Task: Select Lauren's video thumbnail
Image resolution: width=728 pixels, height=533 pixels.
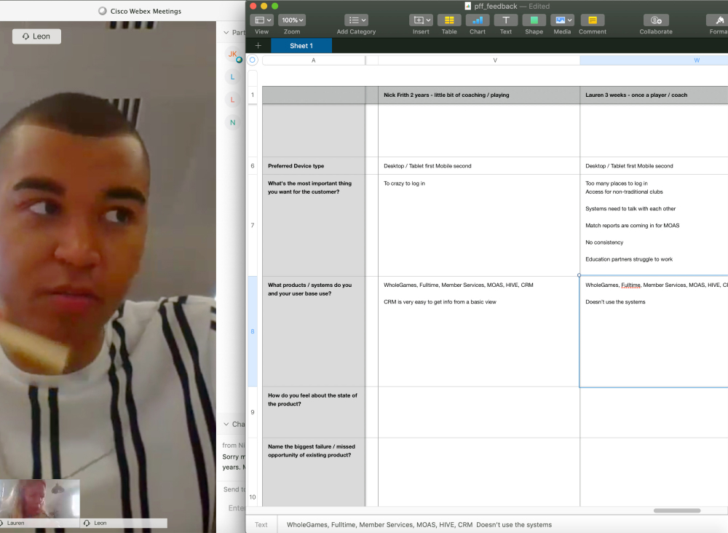Action: point(40,497)
